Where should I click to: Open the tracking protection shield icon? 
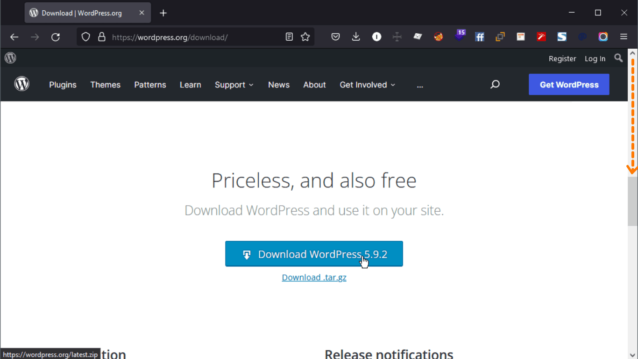point(85,37)
